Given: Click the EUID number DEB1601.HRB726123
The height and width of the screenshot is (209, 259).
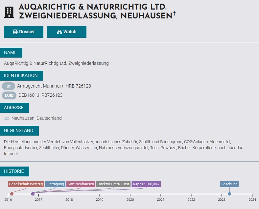Looking at the screenshot, I should 40,95.
